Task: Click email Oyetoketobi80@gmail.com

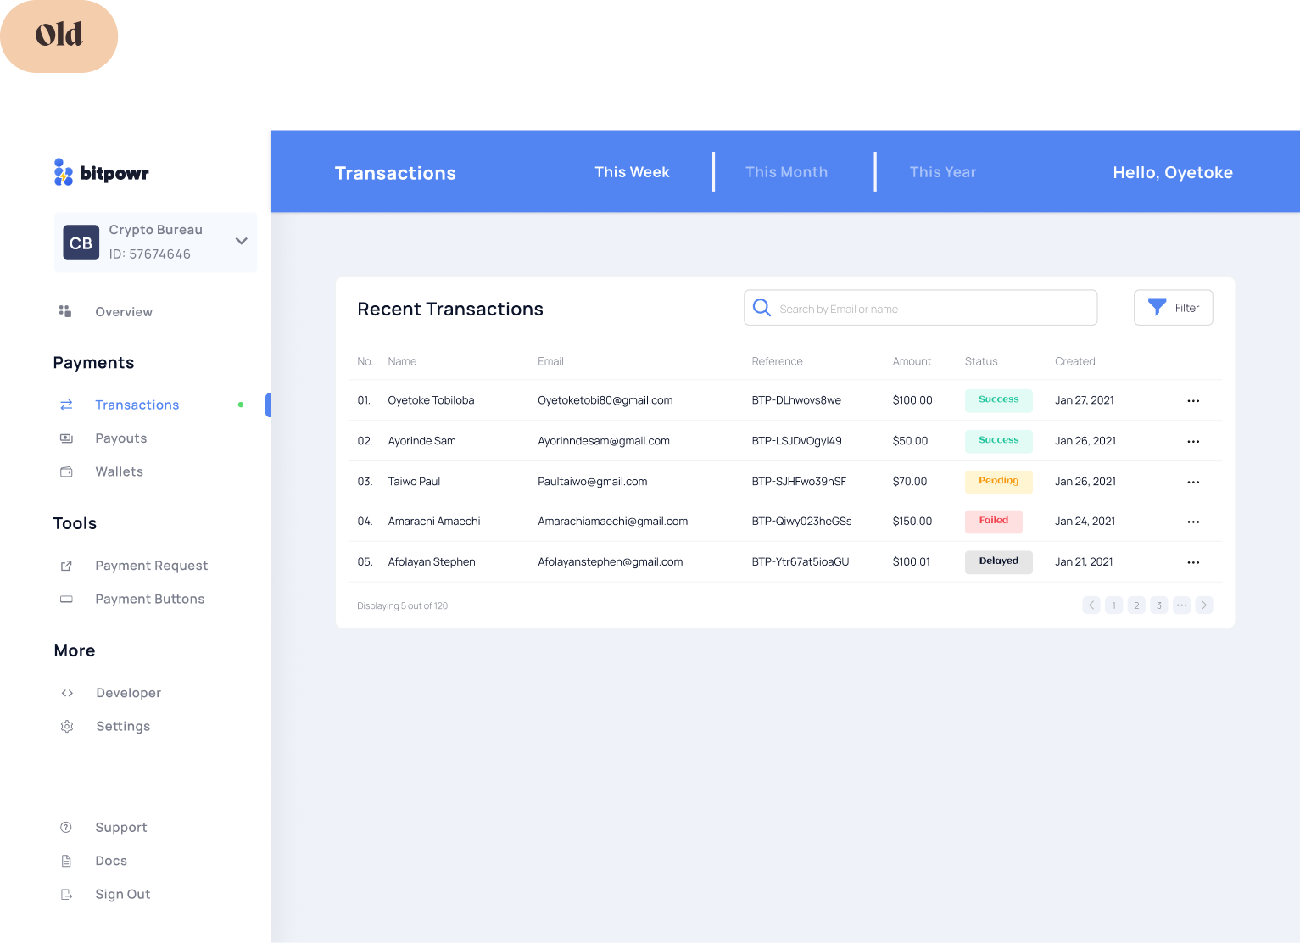Action: [x=605, y=400]
